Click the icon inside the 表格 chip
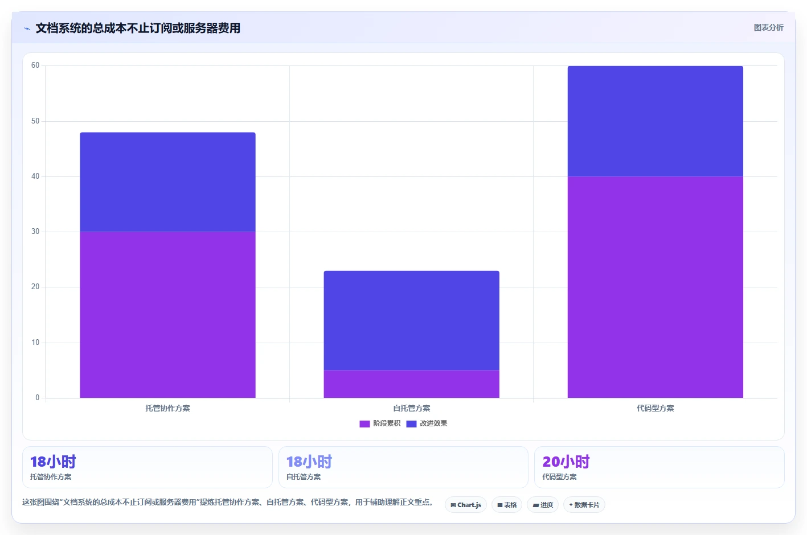Screen dimensions: 807x535 click(500, 505)
